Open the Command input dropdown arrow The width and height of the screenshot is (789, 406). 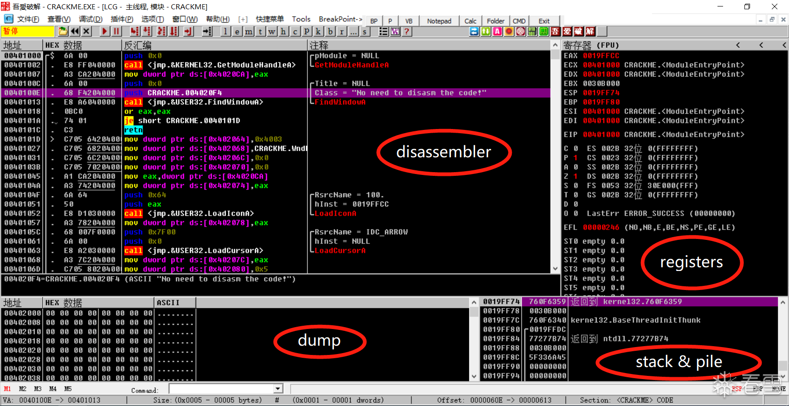tap(278, 389)
